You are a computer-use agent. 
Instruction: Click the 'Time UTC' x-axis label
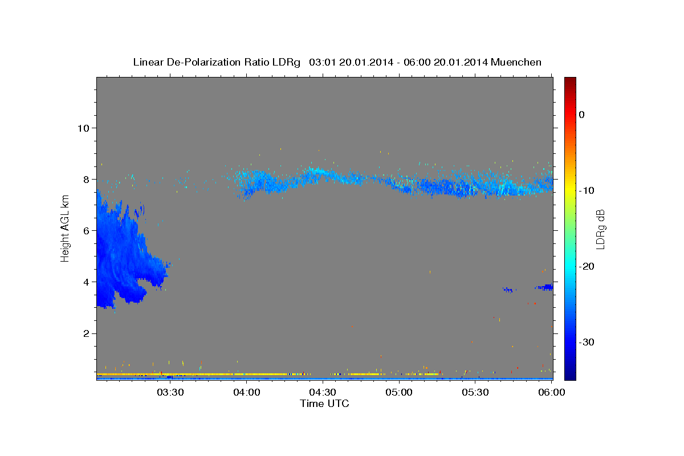(x=324, y=404)
